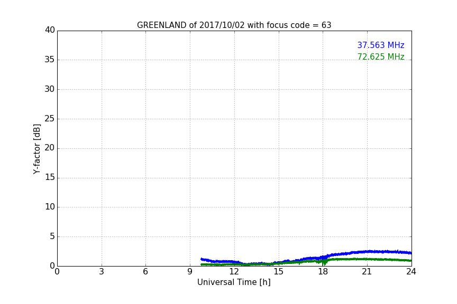Screen dimensions: 457x304
Task: Click the x-axis tick label 18
Action: (323, 272)
